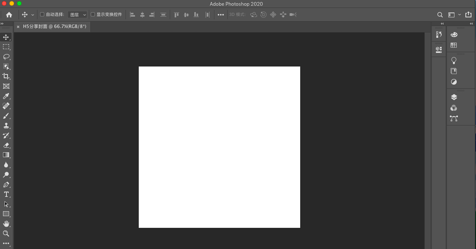Open the Search icon in options bar

pyautogui.click(x=440, y=15)
